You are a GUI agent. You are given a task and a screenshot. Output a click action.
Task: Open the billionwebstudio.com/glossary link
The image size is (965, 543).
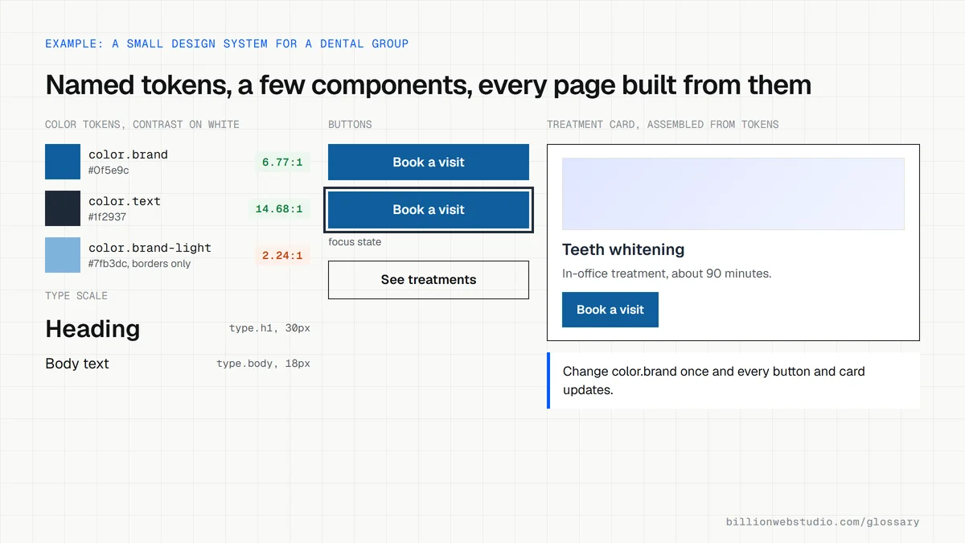click(823, 522)
